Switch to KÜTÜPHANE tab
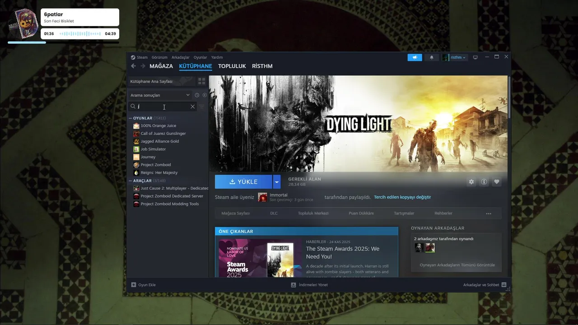The width and height of the screenshot is (578, 325). coord(196,66)
